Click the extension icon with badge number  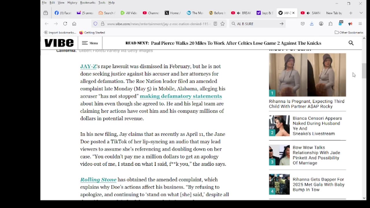click(x=341, y=23)
